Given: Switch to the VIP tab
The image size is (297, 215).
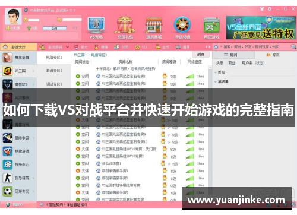Looking at the screenshot, I should pos(141,47).
